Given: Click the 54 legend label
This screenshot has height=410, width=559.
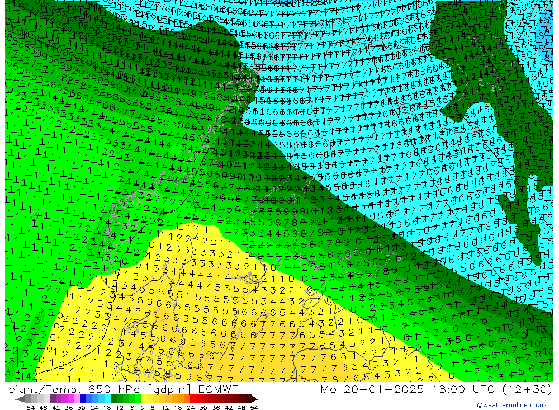Looking at the screenshot, I should click(254, 407).
